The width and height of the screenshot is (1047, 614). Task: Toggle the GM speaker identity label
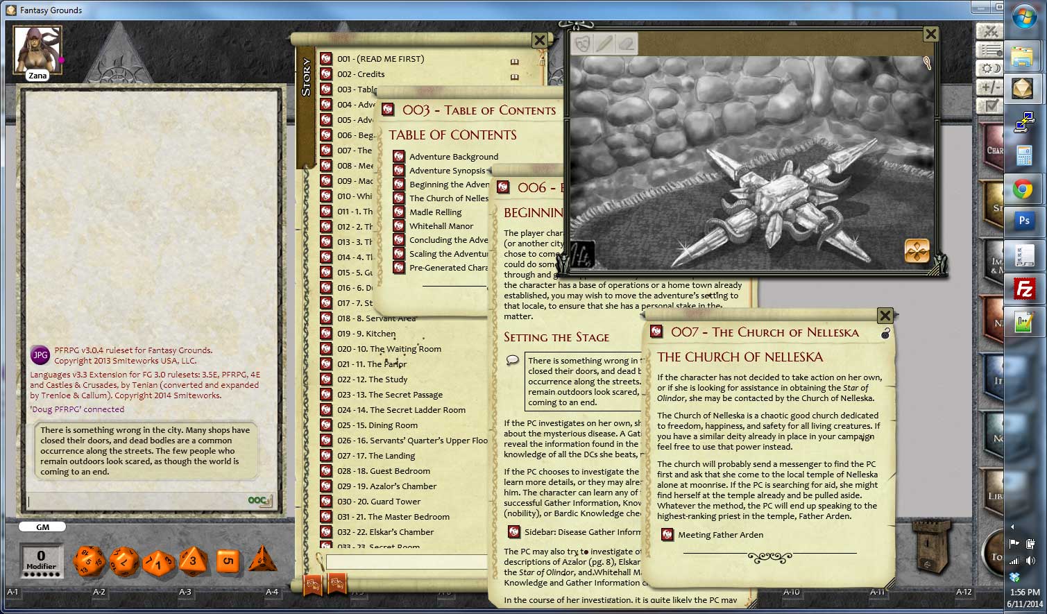[42, 527]
